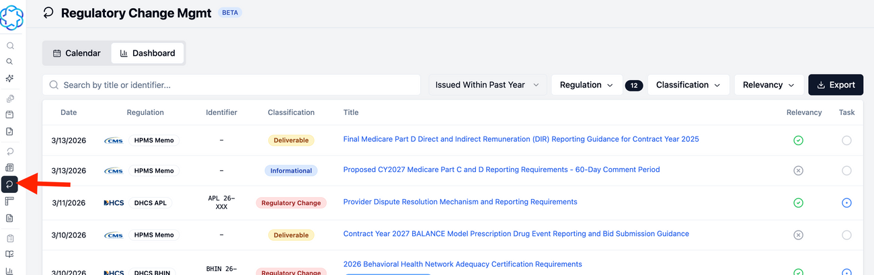Screen dimensions: 874x275
Task: Toggle task circle for Final Medicare Part D row
Action: click(x=846, y=141)
